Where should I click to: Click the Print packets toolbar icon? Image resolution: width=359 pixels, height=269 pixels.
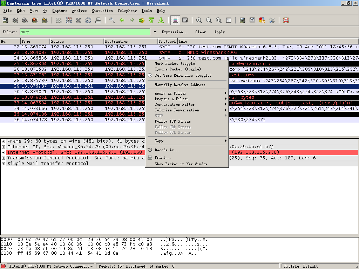(x=98, y=20)
